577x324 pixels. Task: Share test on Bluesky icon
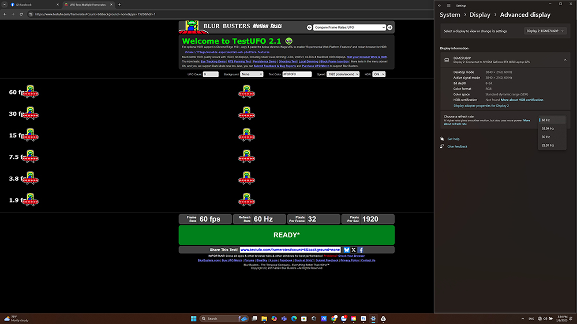346,250
